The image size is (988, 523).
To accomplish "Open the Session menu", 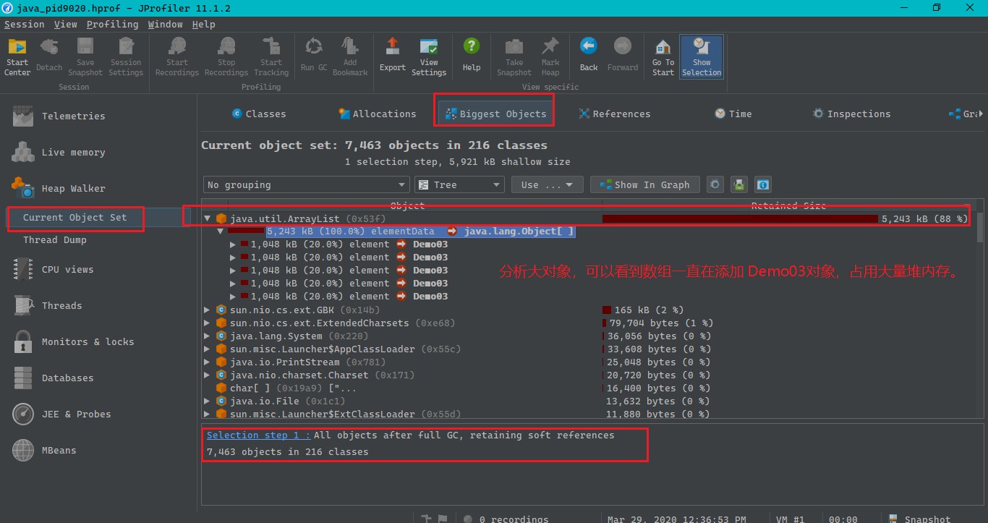I will pos(24,24).
